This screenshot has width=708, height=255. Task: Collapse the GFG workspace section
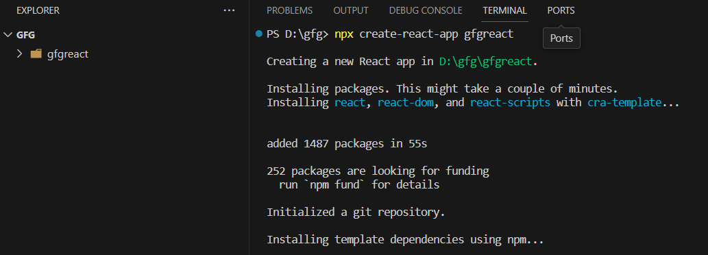coord(8,35)
